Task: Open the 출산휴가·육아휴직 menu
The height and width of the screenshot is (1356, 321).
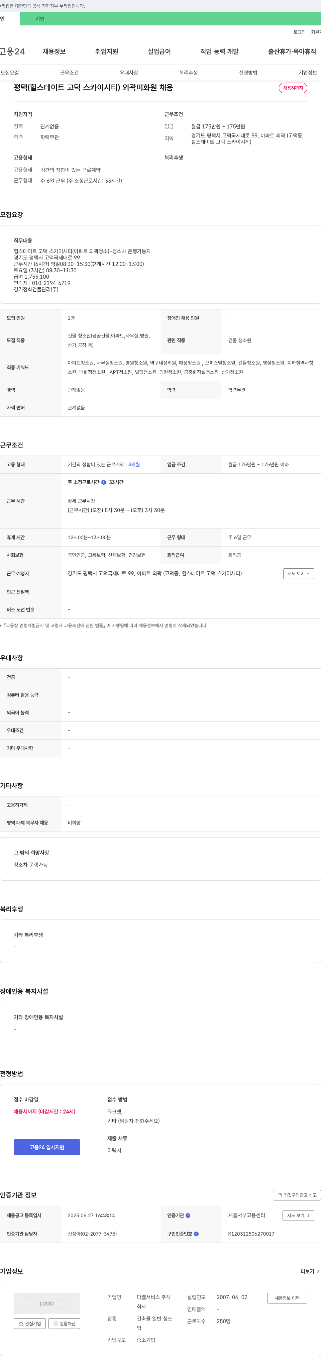Action: [292, 52]
